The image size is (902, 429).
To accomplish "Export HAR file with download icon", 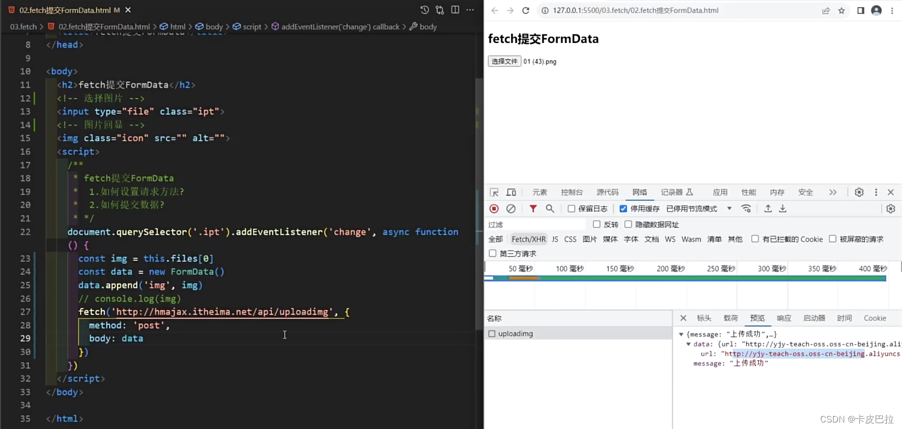I will [783, 209].
